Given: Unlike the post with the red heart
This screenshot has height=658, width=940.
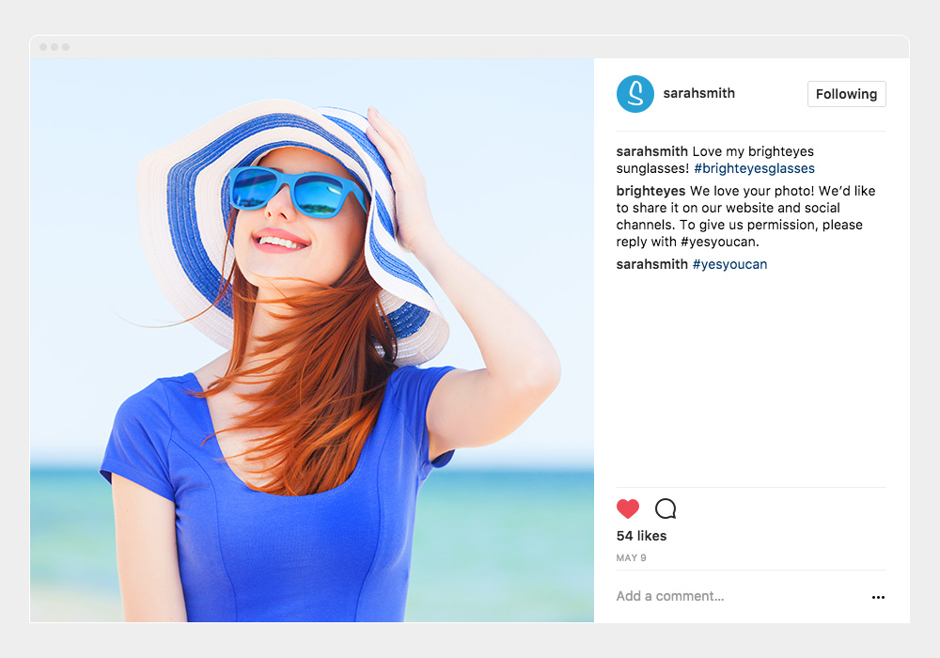Looking at the screenshot, I should coord(628,509).
